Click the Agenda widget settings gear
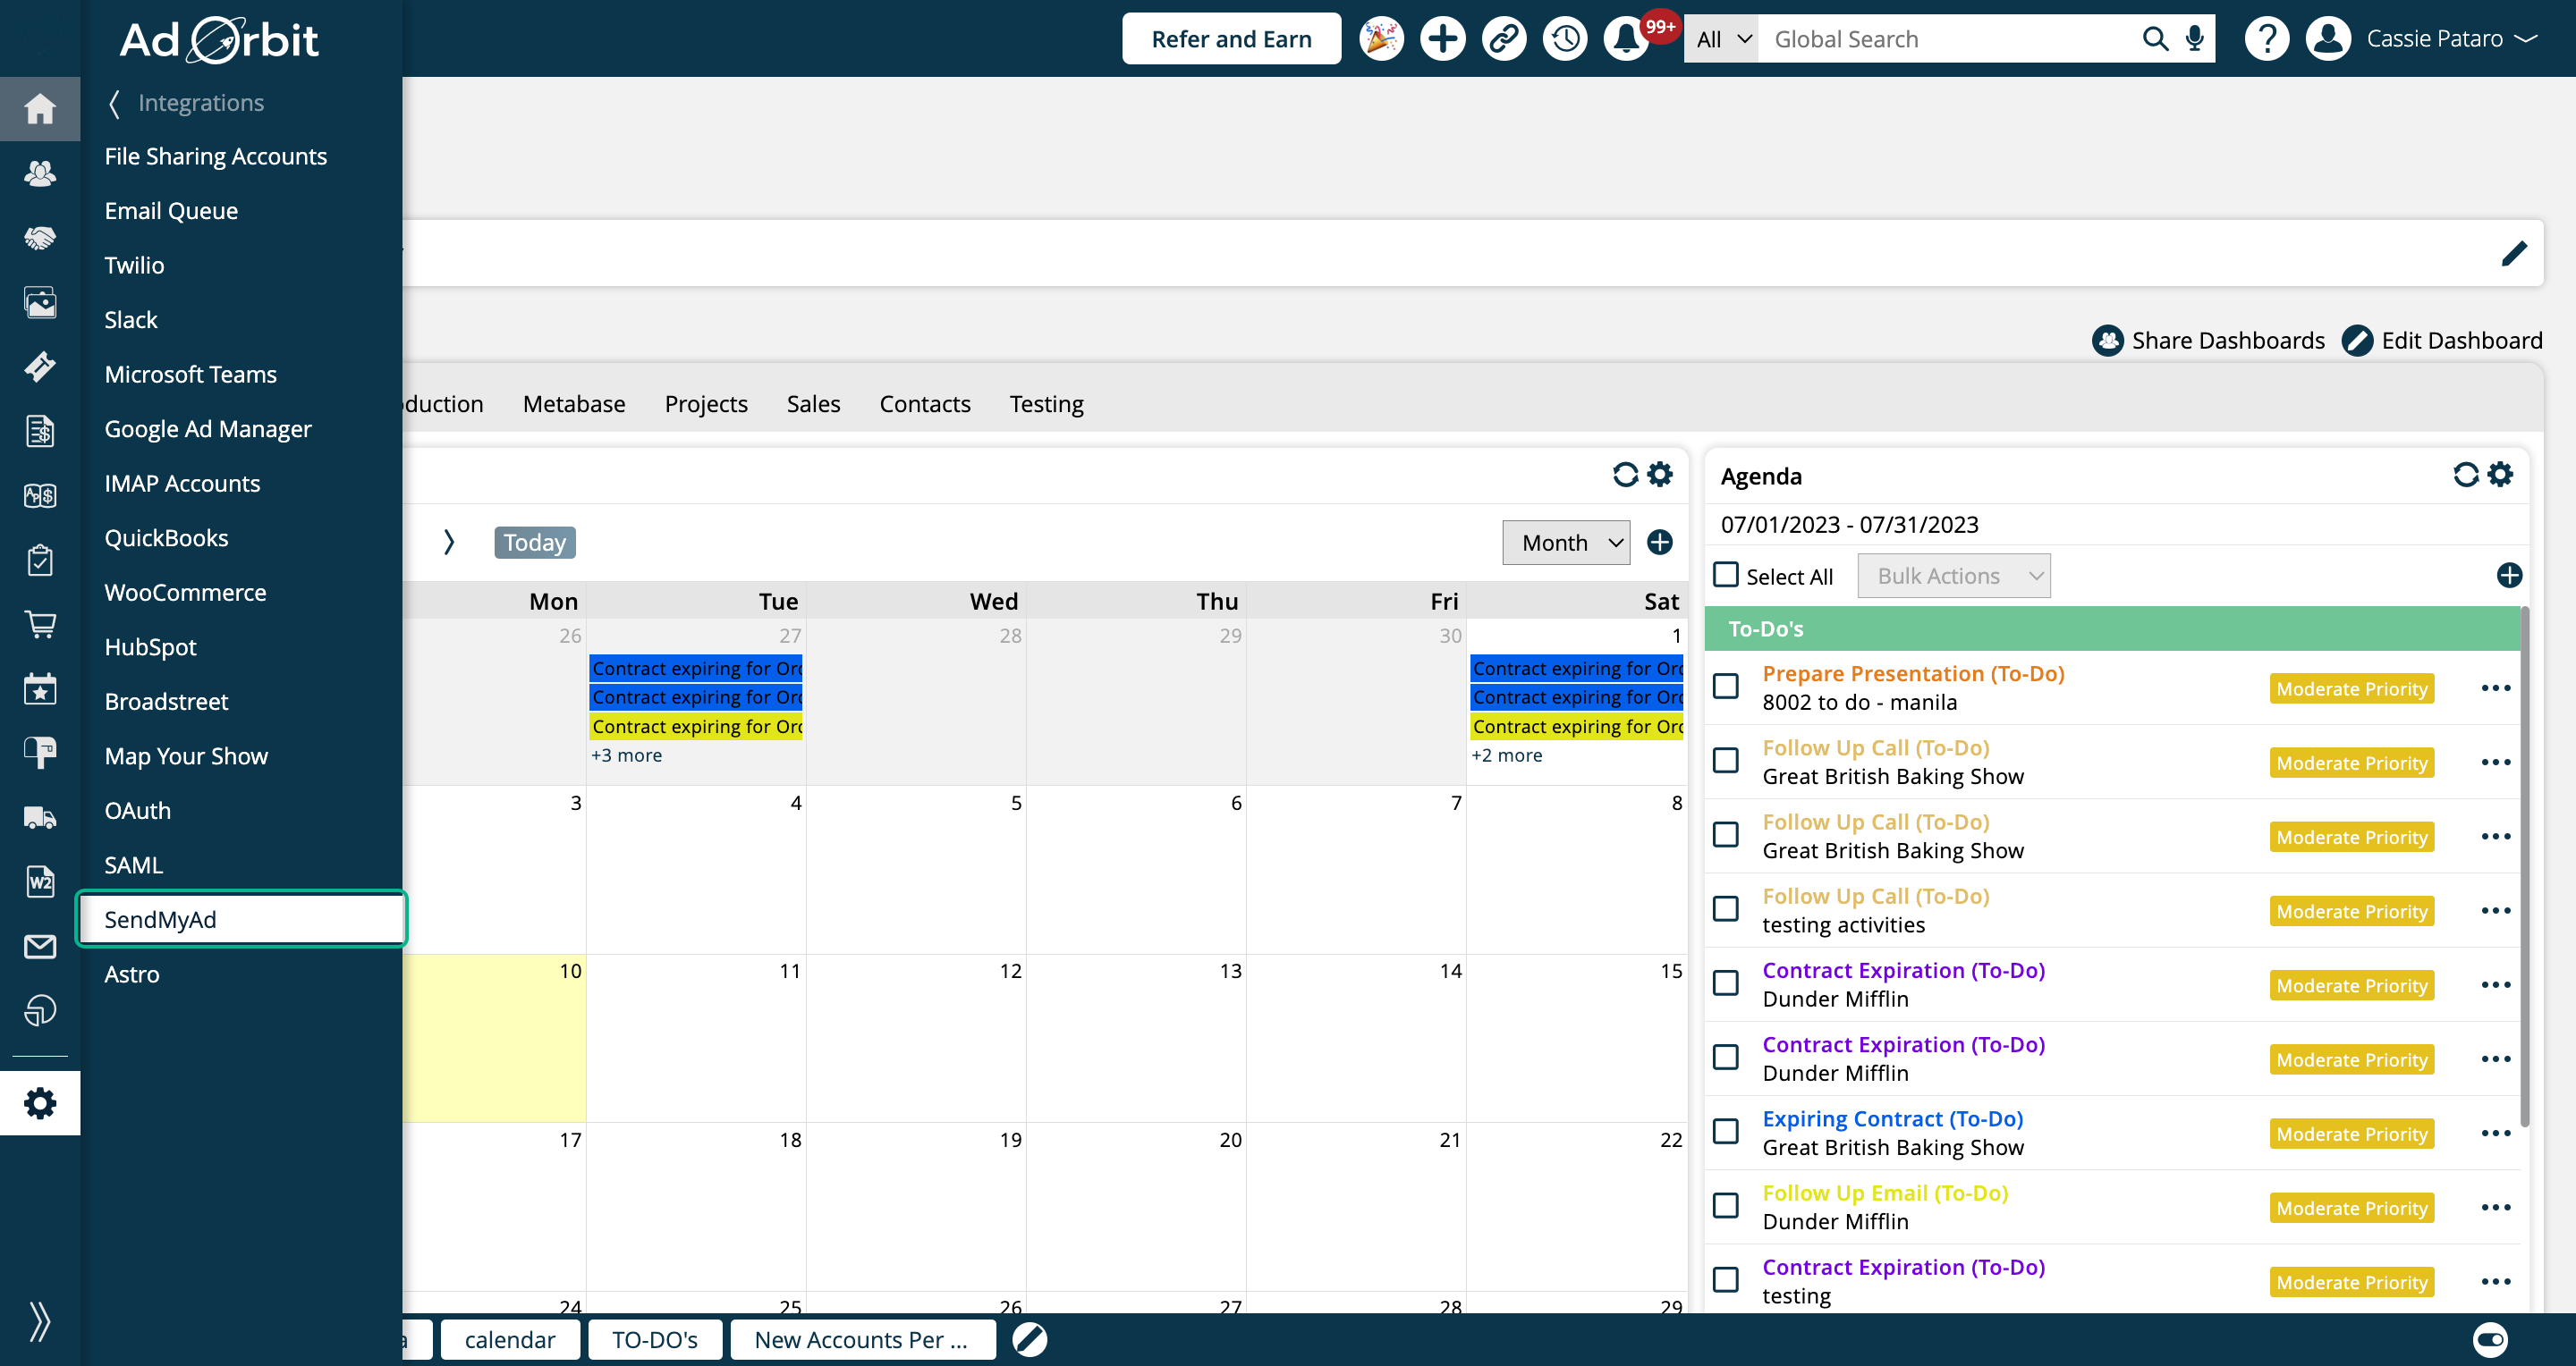 tap(2501, 475)
